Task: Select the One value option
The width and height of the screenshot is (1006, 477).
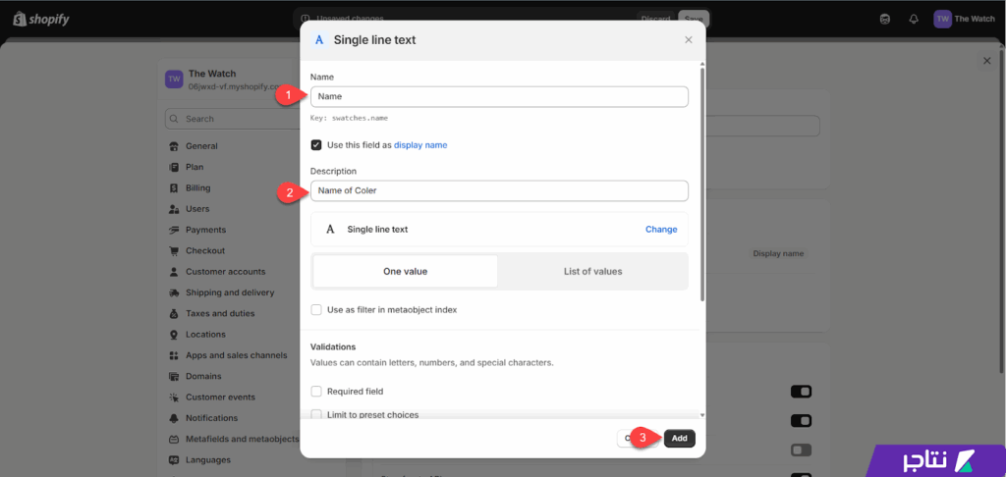Action: tap(405, 271)
